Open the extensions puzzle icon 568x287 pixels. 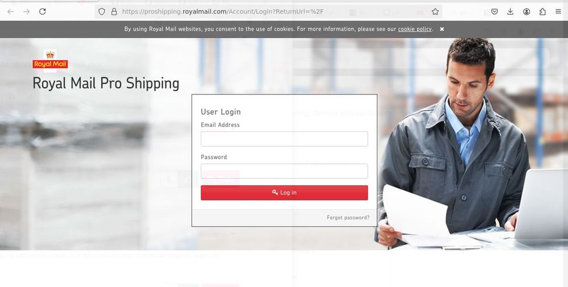click(542, 11)
